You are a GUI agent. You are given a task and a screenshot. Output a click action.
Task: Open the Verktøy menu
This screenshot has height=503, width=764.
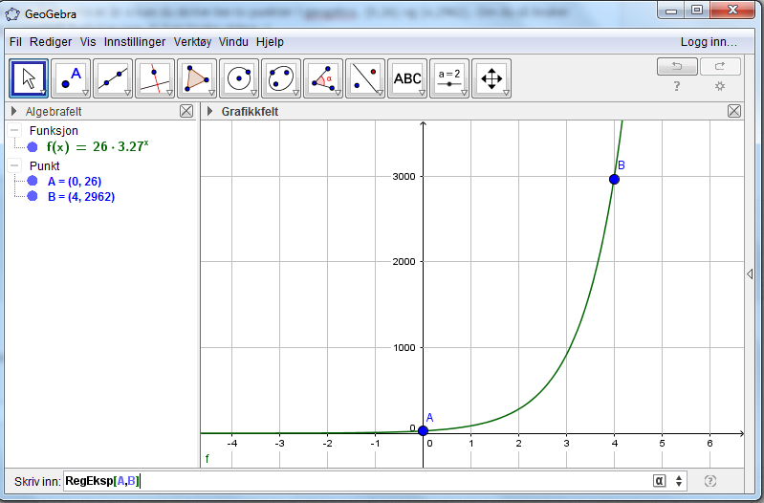[x=193, y=42]
